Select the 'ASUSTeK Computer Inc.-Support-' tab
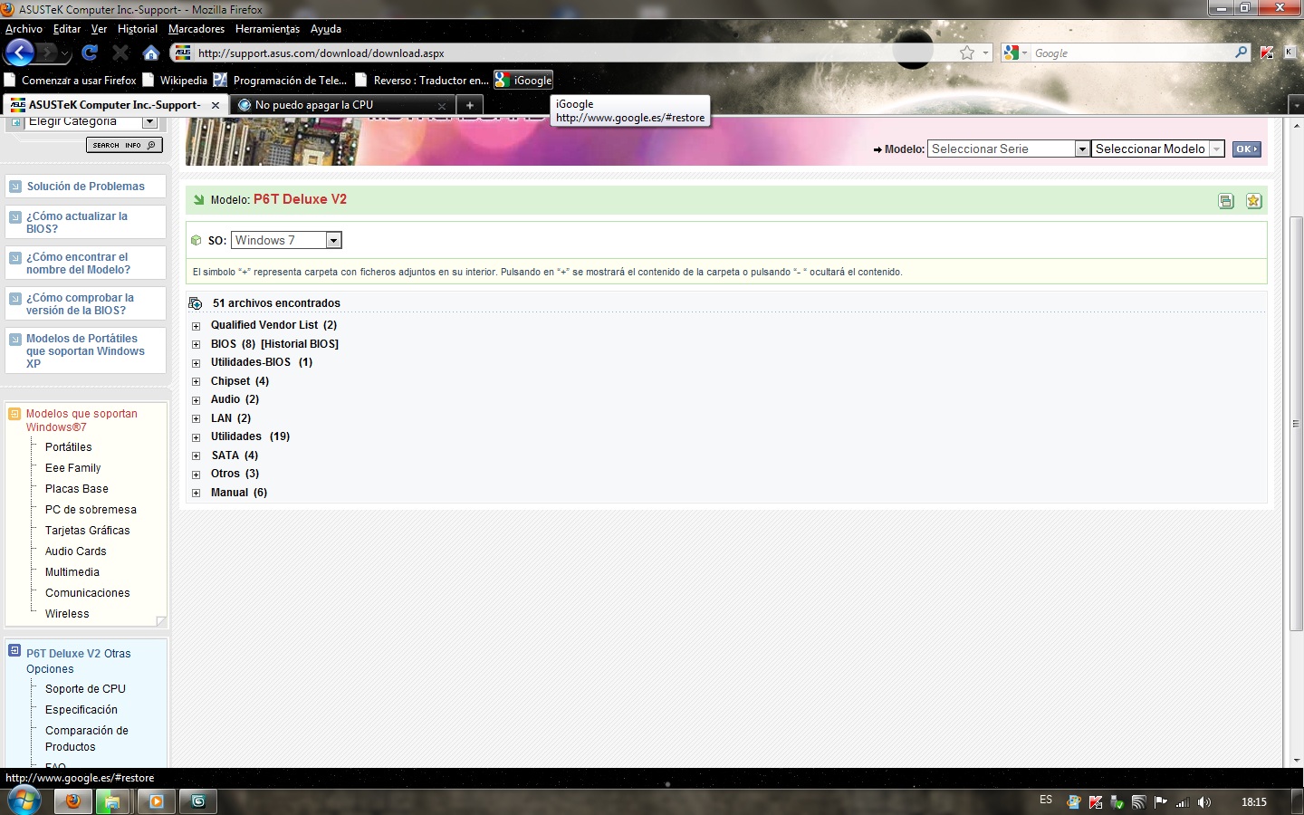Viewport: 1304px width, 815px height. pyautogui.click(x=115, y=105)
